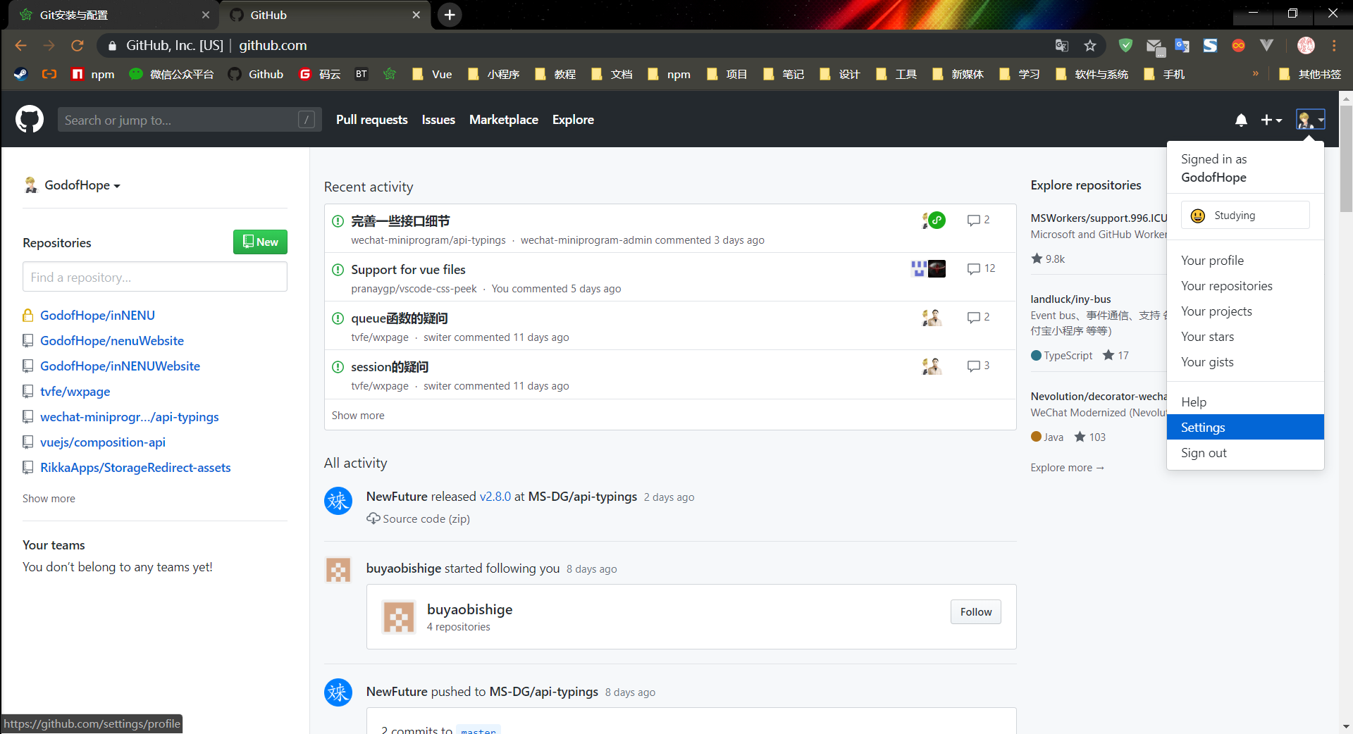Follow the user buyaobishige
1353x734 pixels.
pyautogui.click(x=975, y=611)
